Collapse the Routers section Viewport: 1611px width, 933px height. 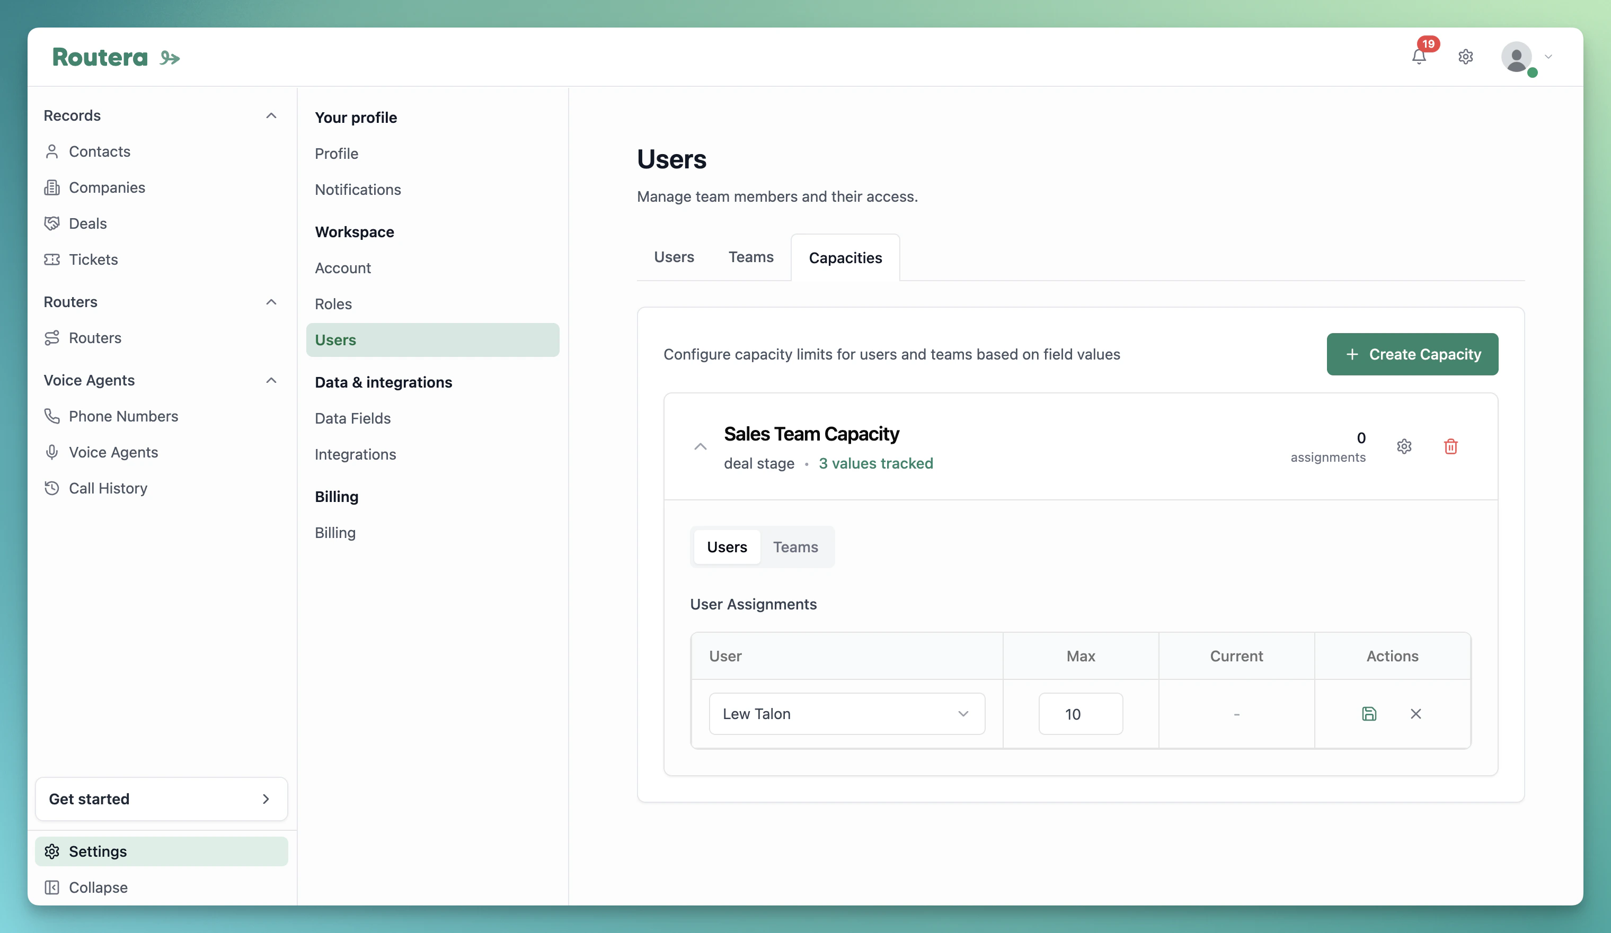[271, 302]
